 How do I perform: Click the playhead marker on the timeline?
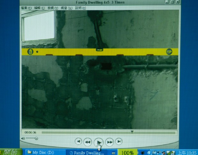tap(132, 132)
